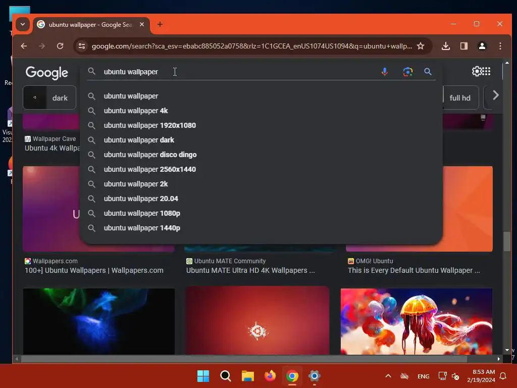Open Chrome three-dot menu
Screen dimensions: 517x388
500,46
